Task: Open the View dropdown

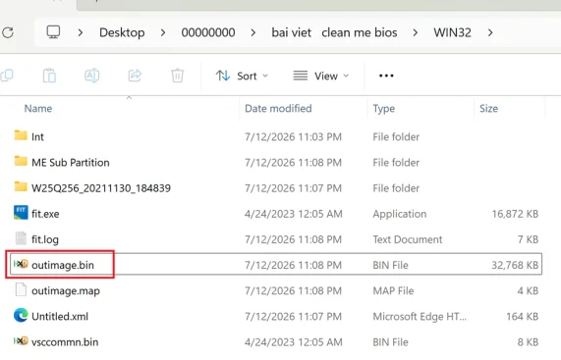Action: click(321, 76)
